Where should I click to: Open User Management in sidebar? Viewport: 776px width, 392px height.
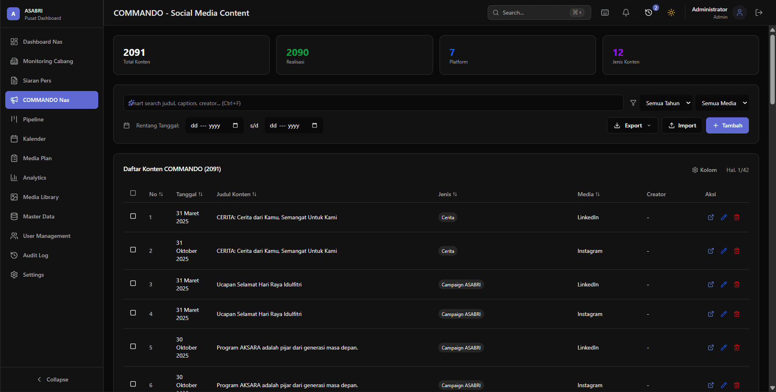coord(52,236)
